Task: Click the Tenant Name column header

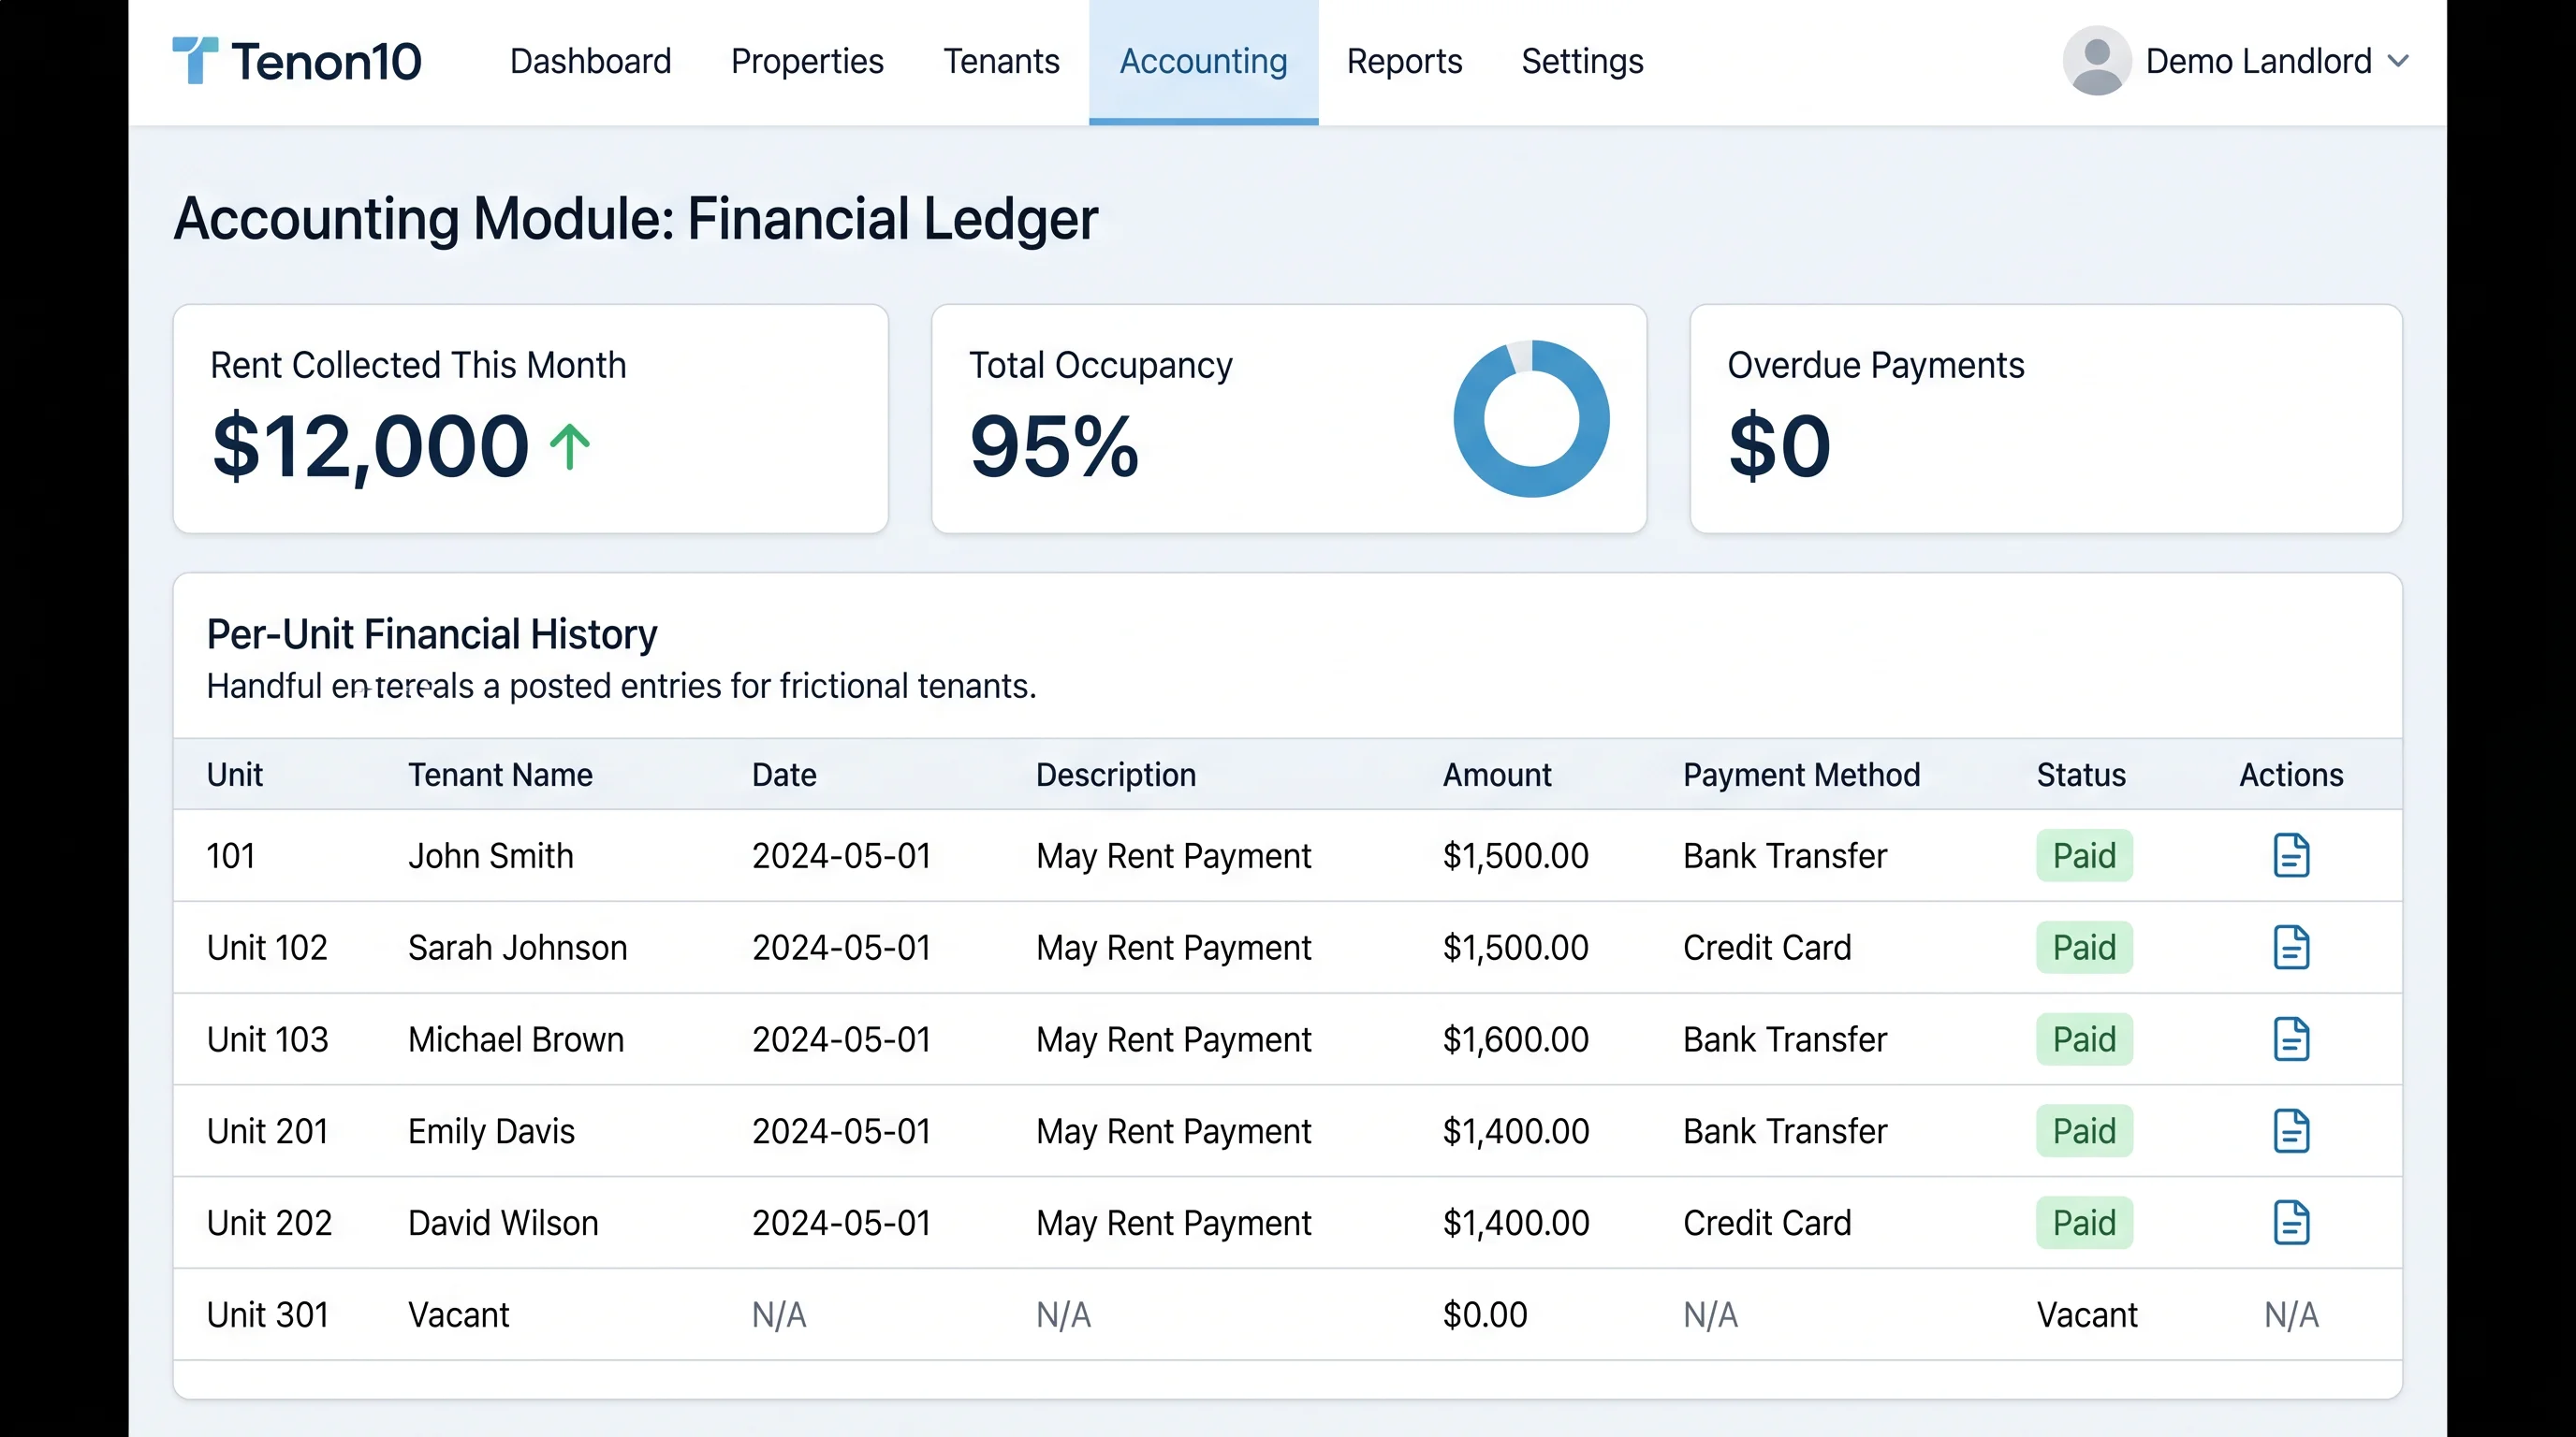Action: [x=500, y=775]
